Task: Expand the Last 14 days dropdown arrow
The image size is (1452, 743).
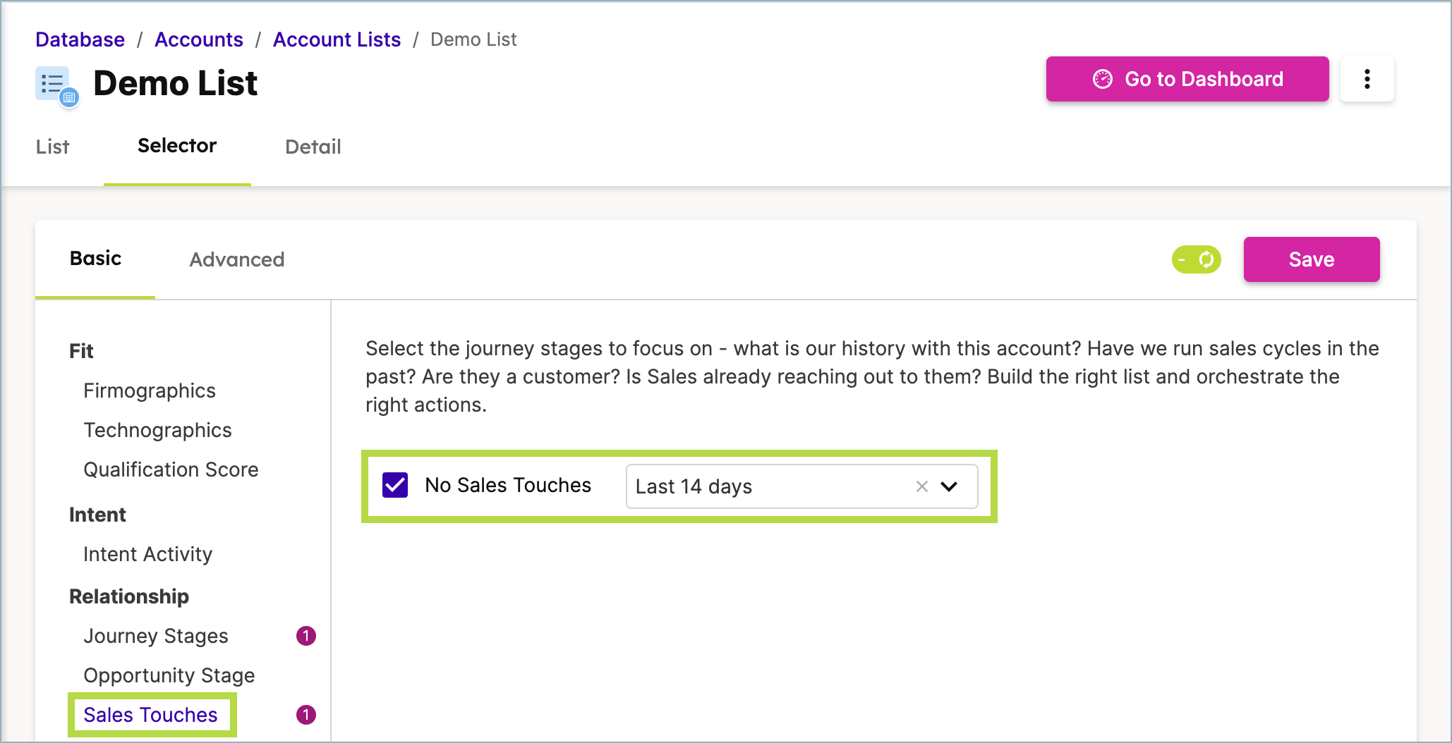Action: 950,486
